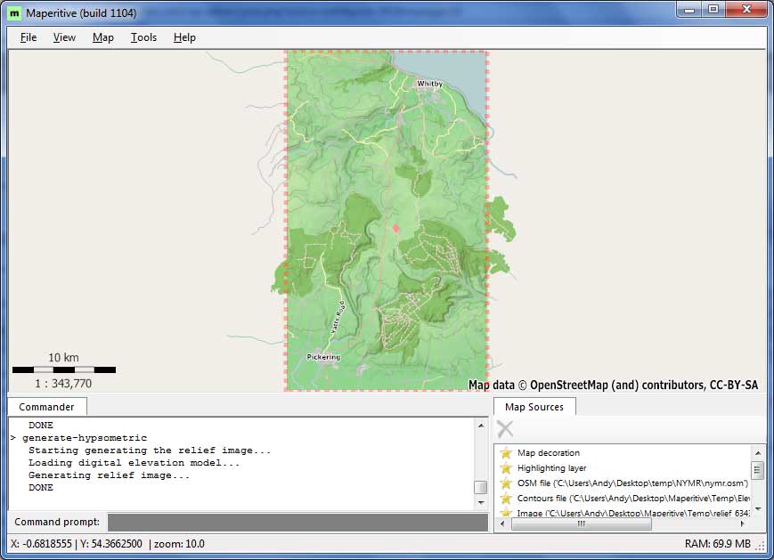Click the DONE line above generate-hypsometric
Viewport: 774px width, 560px height.
click(40, 426)
